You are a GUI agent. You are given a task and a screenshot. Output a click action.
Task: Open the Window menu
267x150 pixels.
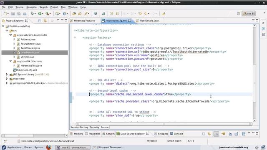tap(73, 7)
